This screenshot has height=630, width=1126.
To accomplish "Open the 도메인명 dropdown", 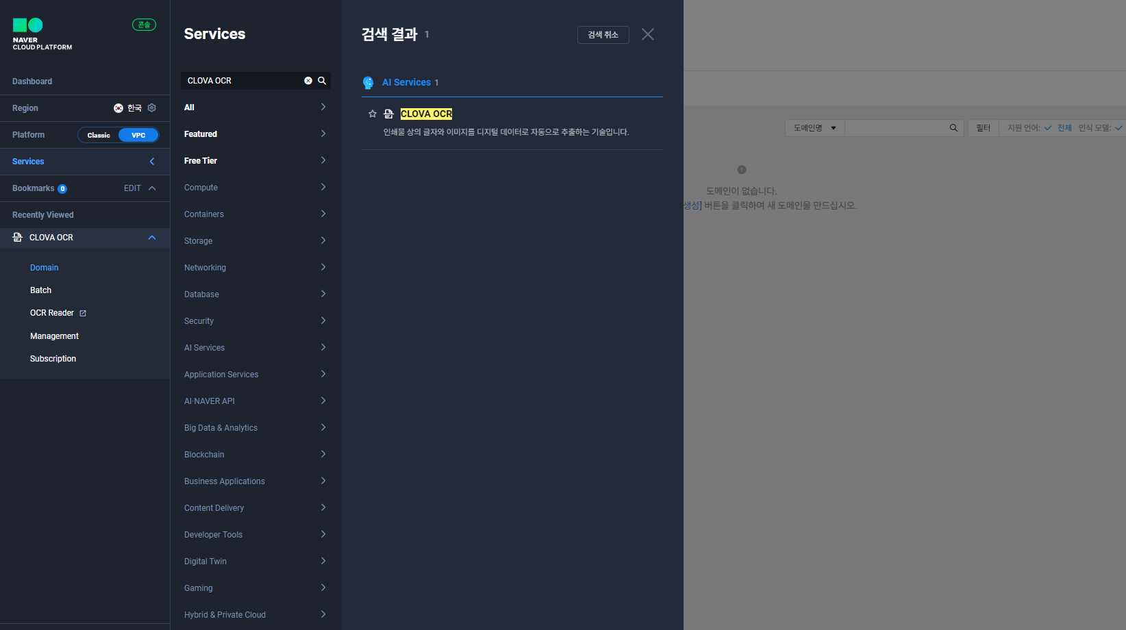I will coord(815,128).
